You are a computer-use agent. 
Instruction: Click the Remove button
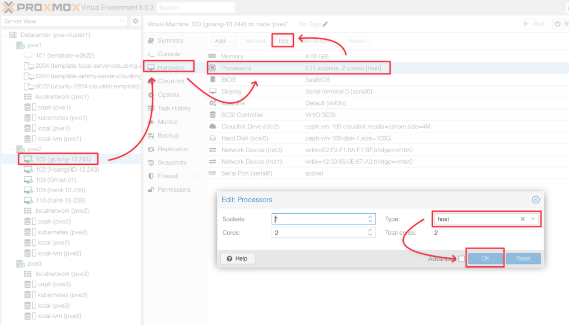pyautogui.click(x=256, y=41)
